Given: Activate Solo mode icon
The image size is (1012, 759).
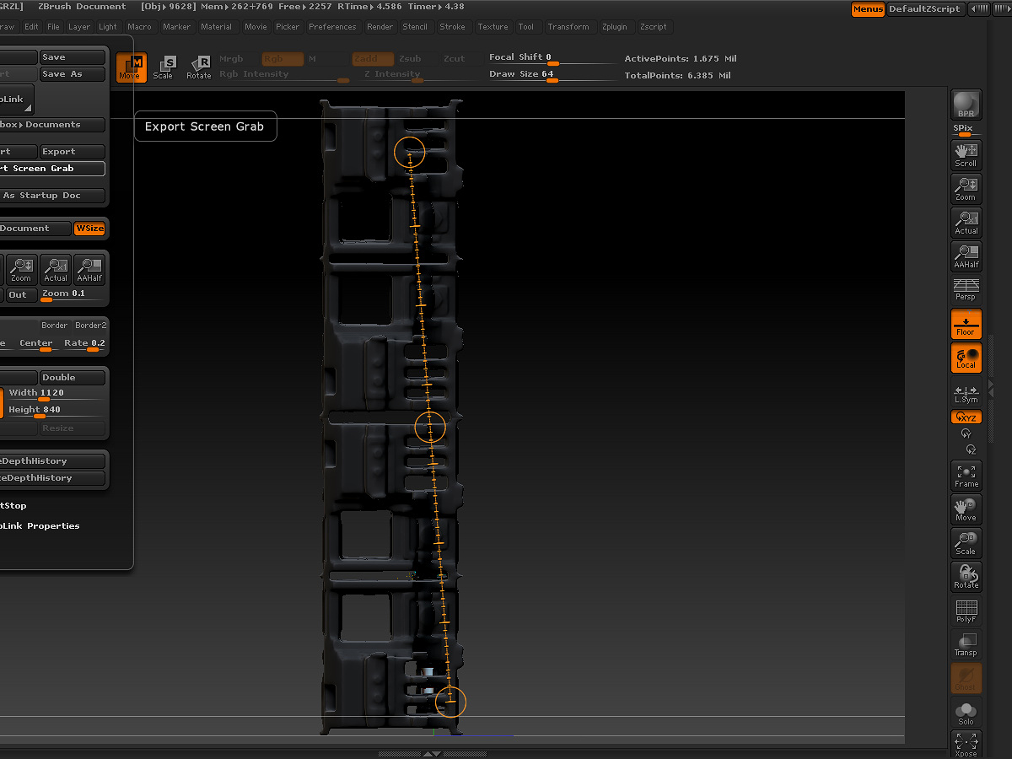Looking at the screenshot, I should pyautogui.click(x=966, y=713).
